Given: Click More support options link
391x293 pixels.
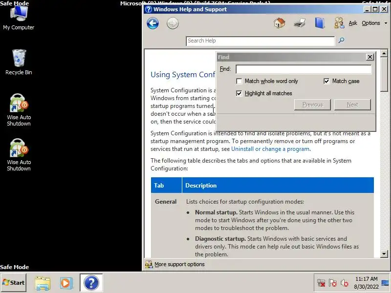Looking at the screenshot, I should coord(179,264).
